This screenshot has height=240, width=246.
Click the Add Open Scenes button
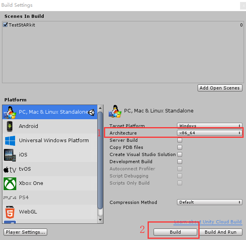click(x=220, y=88)
